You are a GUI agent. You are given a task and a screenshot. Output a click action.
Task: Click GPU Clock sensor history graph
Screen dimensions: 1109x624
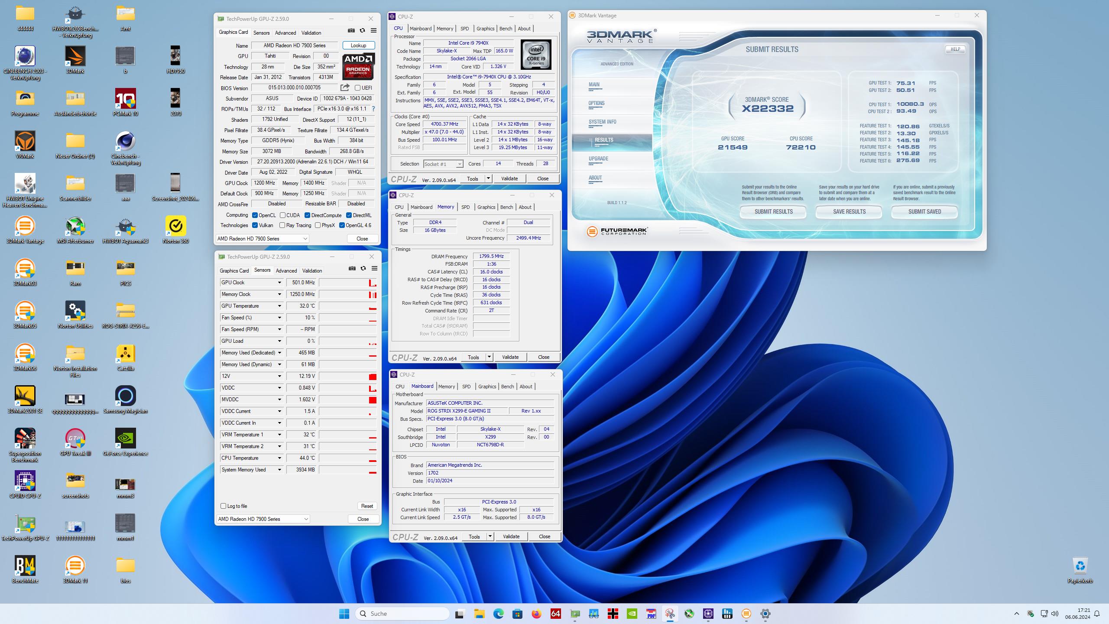click(348, 283)
